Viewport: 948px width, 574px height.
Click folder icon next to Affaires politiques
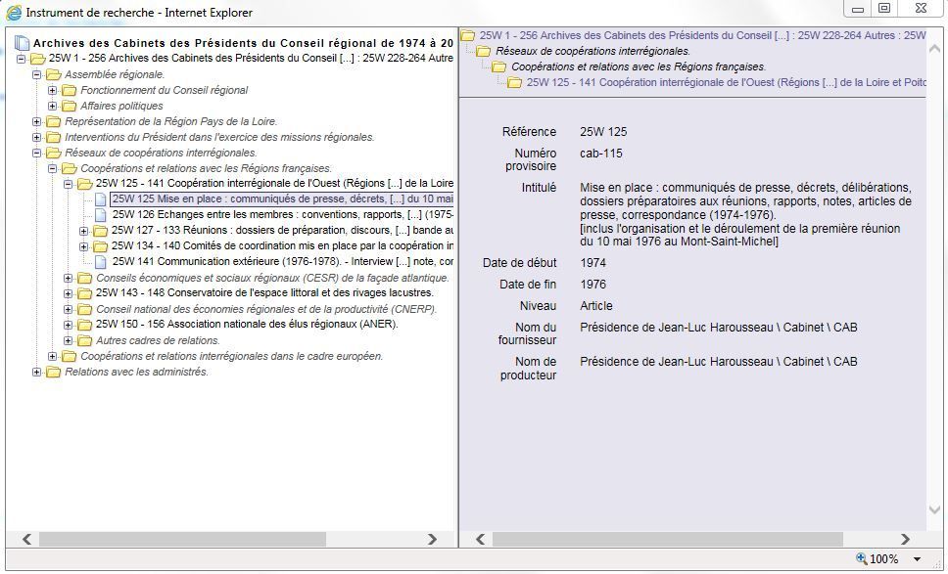point(69,106)
